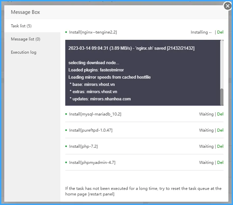233x205 pixels.
Task: Click the install log scrollbar thumb
Action: 222,97
